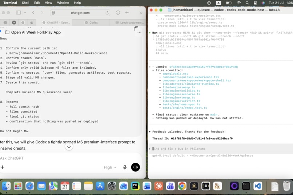
Task: Open the Edit menu
Action: (x=37, y=3)
